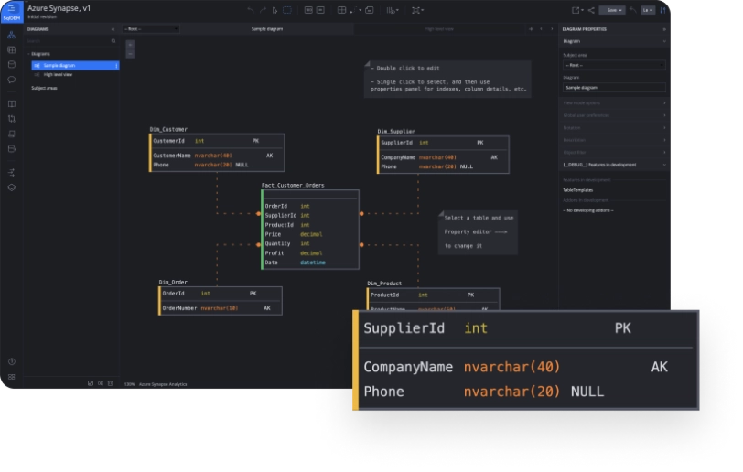Open the Subject area Root dropdown

point(613,65)
